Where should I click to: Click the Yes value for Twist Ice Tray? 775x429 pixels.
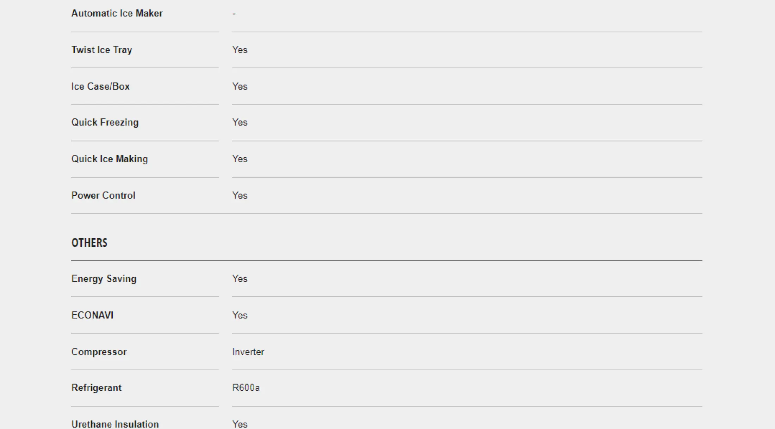240,50
